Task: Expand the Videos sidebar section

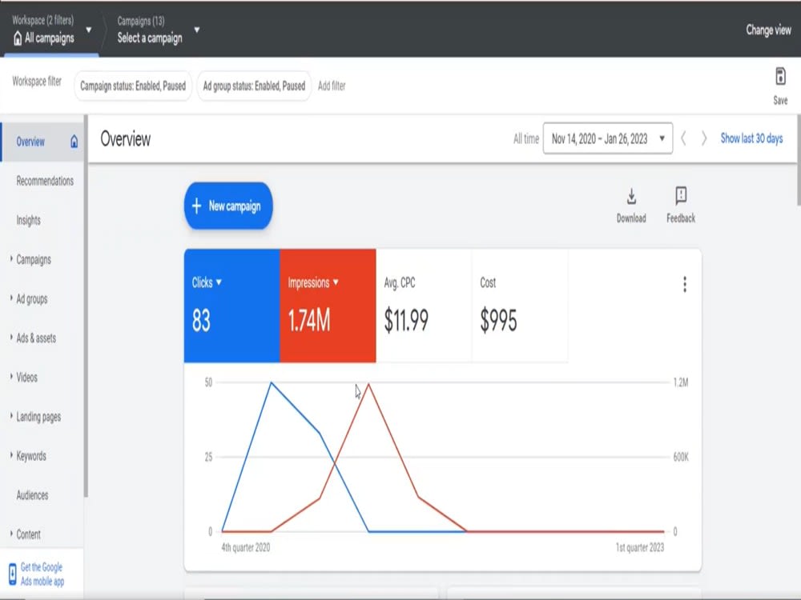Action: tap(11, 377)
